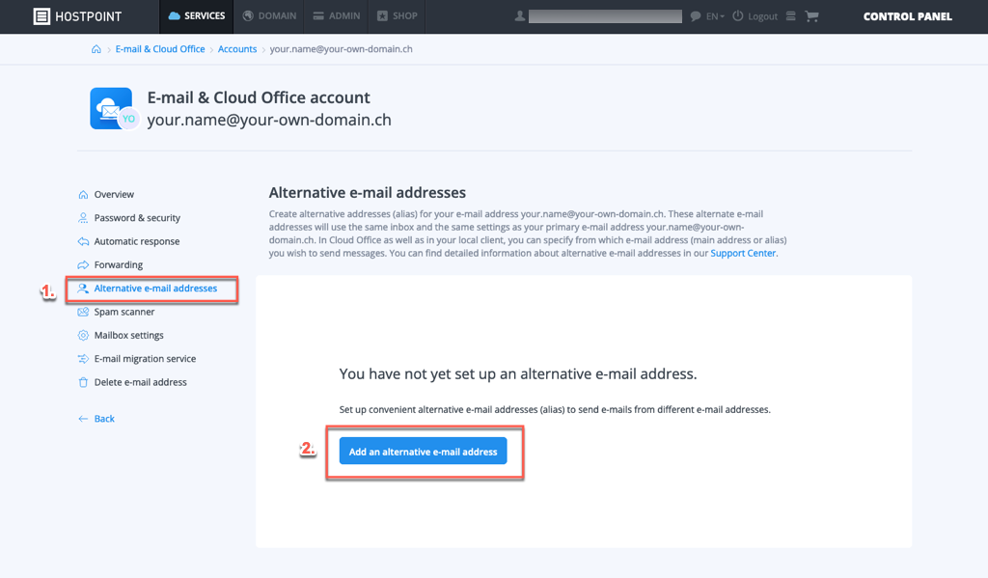
Task: Click the user profile icon
Action: 520,16
